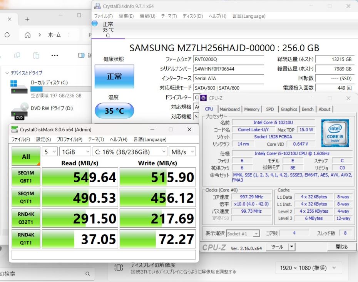Open the target drive dropdown C: 16%
The width and height of the screenshot is (358, 282).
130,152
